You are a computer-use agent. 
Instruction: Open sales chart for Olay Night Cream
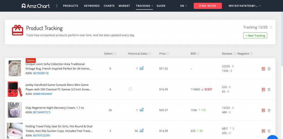tap(141, 110)
